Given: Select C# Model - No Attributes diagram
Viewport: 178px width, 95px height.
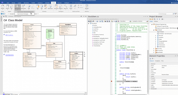Looking at the screenshot, I should [165, 34].
